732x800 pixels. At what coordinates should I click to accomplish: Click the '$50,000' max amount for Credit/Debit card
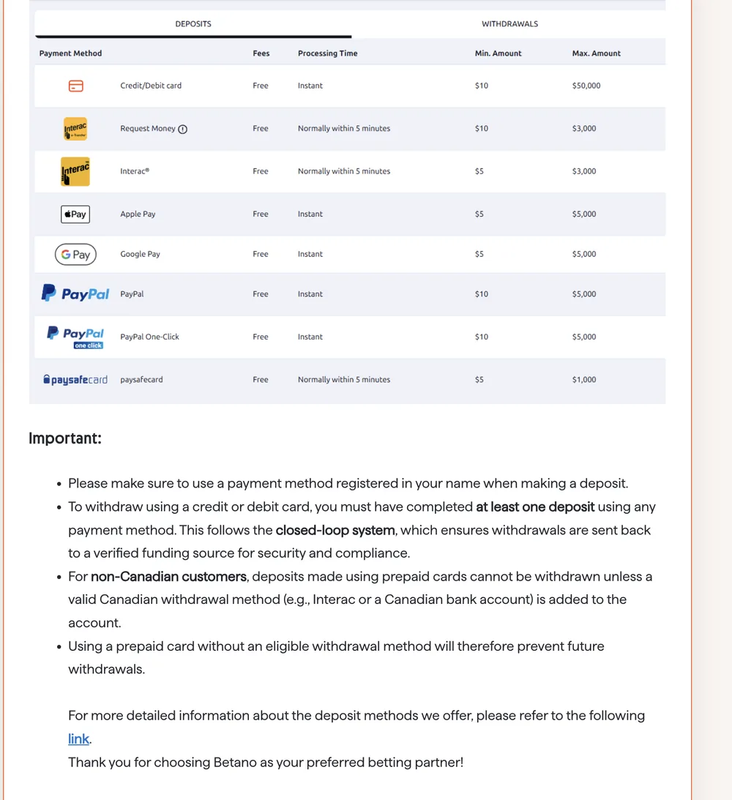(586, 86)
